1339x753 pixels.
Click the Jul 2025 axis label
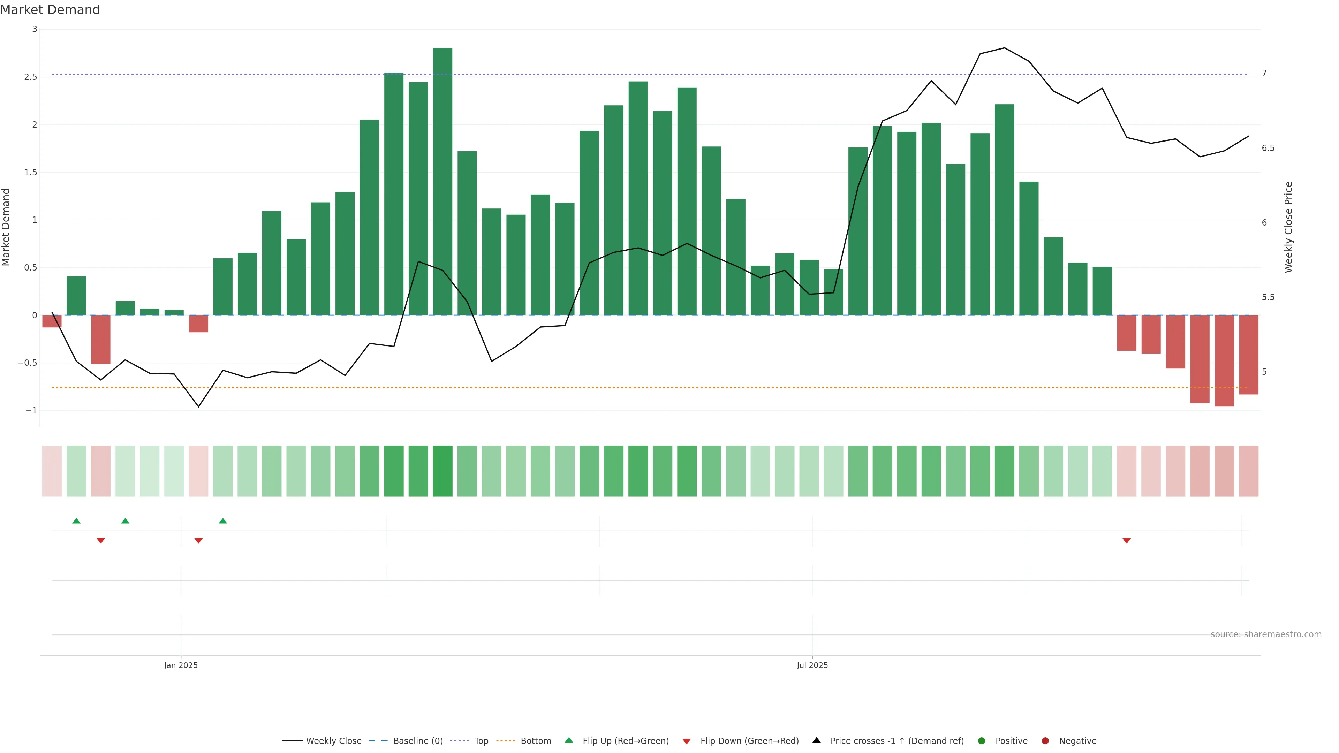(x=812, y=665)
